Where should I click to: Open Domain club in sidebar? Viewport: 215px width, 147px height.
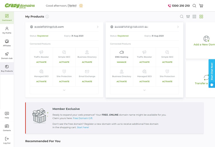tap(7, 55)
